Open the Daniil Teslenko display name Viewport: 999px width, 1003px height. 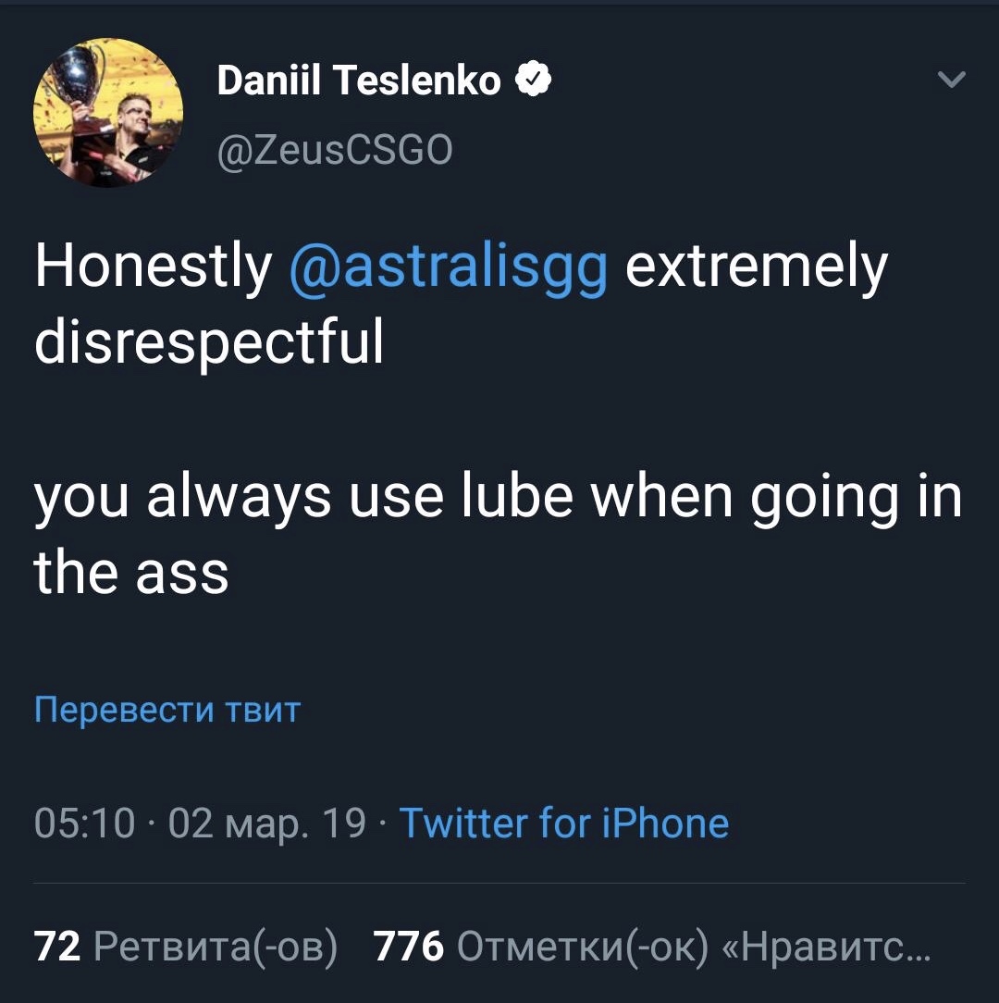click(359, 80)
